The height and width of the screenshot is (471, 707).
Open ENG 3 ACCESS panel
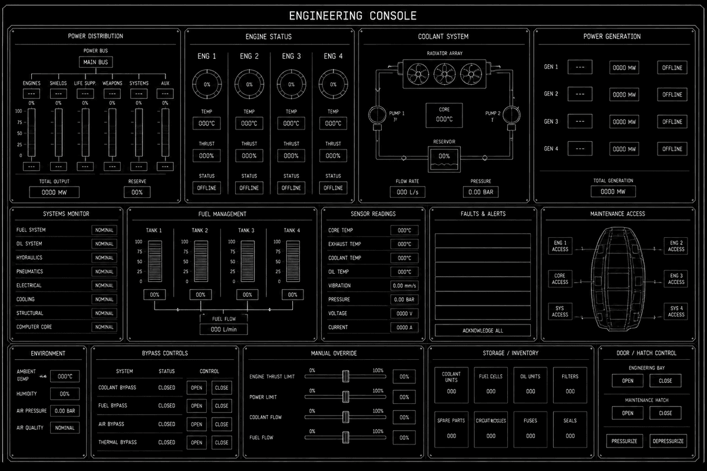(x=676, y=278)
